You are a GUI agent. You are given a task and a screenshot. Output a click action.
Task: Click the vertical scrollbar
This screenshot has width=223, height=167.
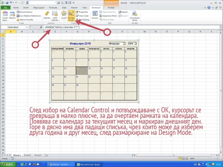click(x=221, y=90)
